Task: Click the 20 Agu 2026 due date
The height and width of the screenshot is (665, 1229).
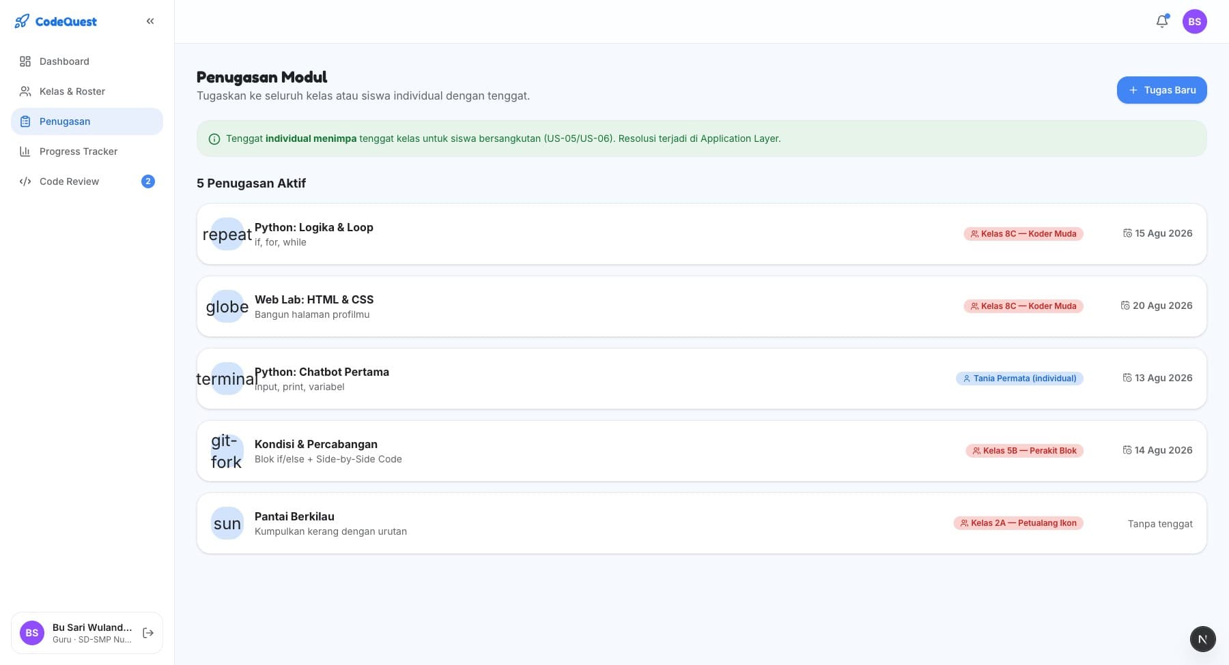Action: [1157, 306]
